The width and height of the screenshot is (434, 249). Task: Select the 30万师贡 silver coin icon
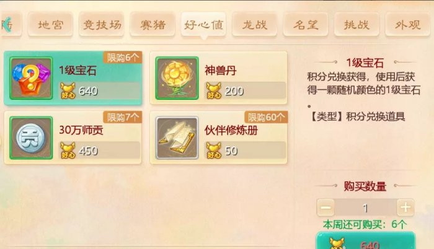click(31, 138)
